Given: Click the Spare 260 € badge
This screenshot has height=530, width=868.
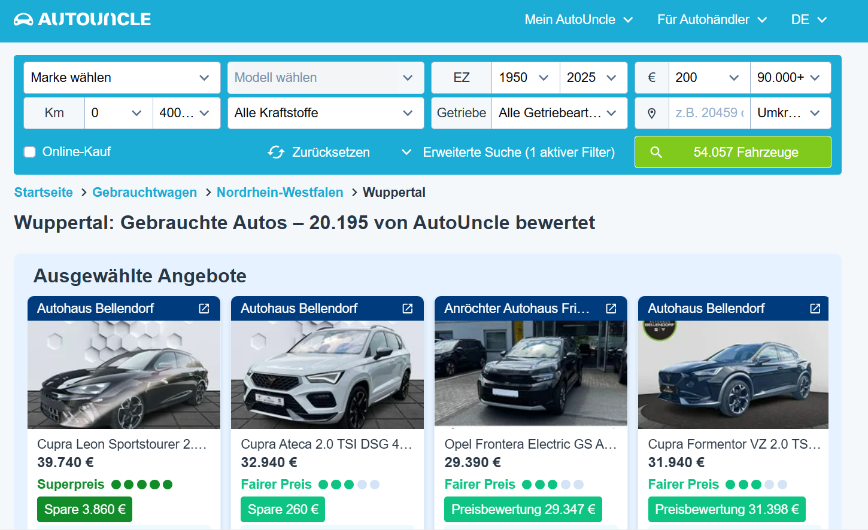Looking at the screenshot, I should [283, 510].
